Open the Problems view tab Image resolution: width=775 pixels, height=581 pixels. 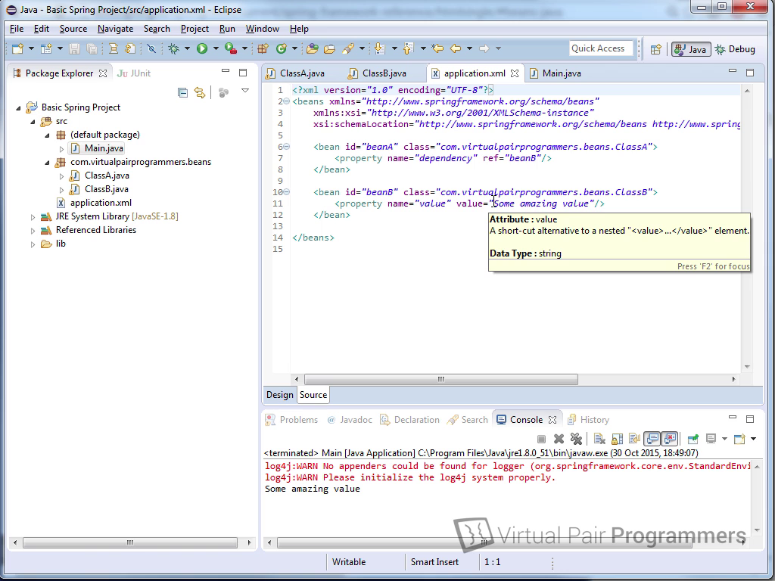pos(292,419)
